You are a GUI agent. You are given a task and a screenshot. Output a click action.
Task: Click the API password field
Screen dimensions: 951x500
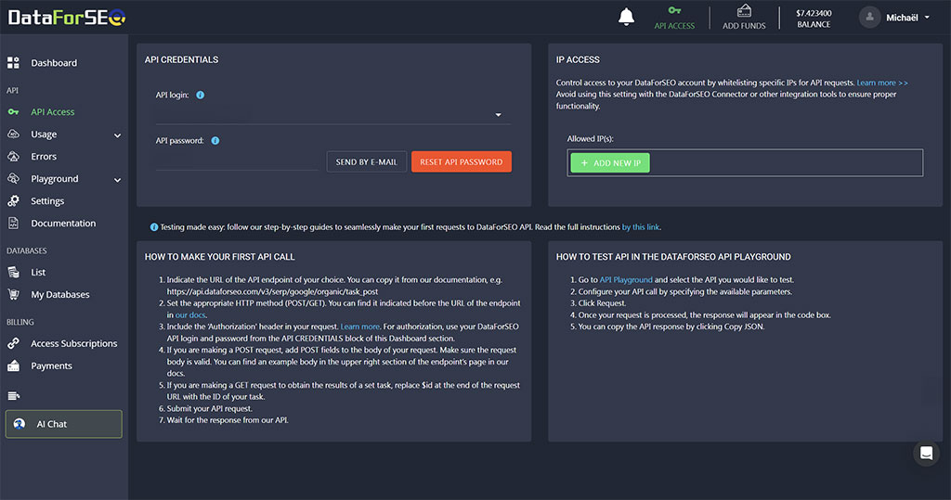[237, 161]
